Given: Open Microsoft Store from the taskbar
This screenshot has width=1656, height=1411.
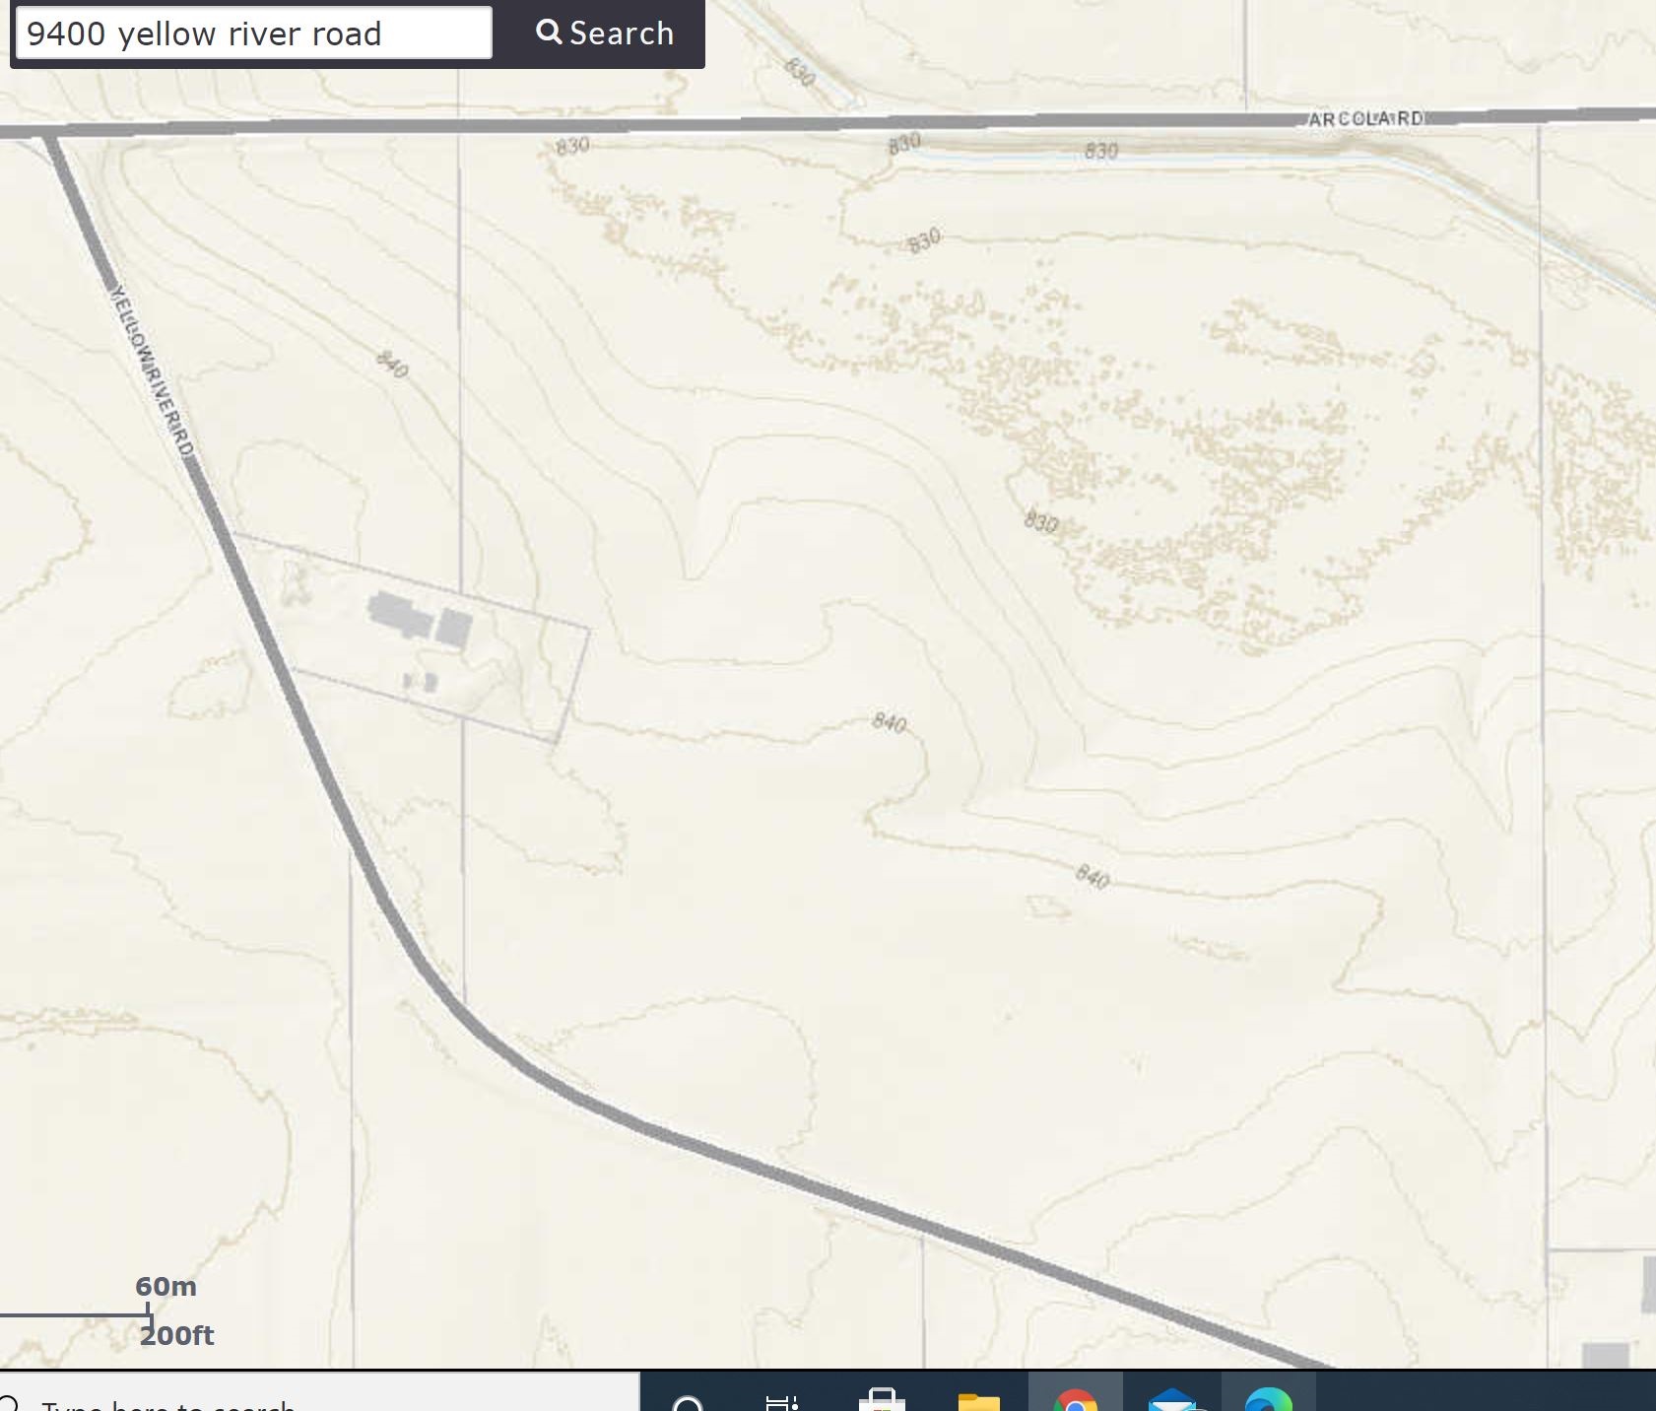Looking at the screenshot, I should pos(882,1398).
